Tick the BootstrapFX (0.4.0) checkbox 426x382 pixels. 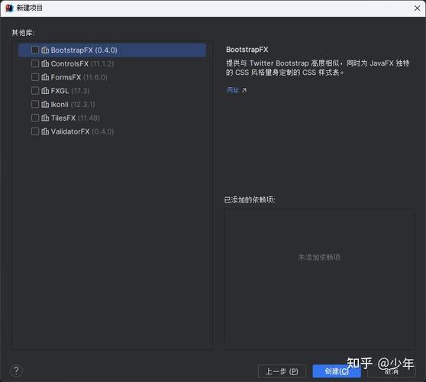pyautogui.click(x=35, y=50)
